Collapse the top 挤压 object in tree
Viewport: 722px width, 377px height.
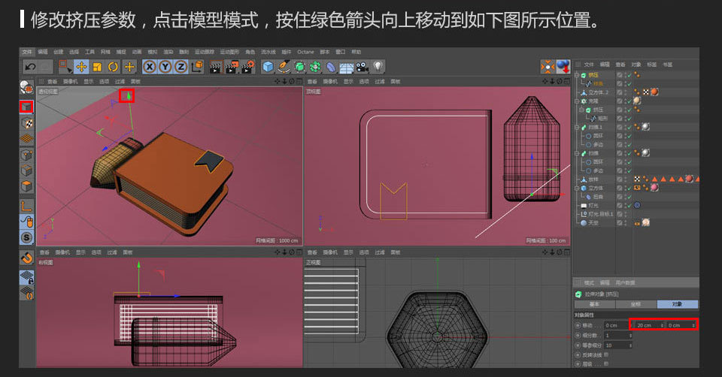click(x=577, y=74)
